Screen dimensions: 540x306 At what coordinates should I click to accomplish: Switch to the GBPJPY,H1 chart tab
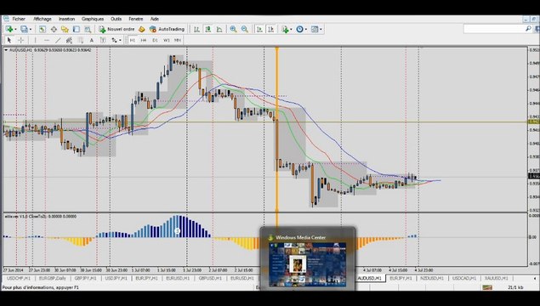[85, 278]
